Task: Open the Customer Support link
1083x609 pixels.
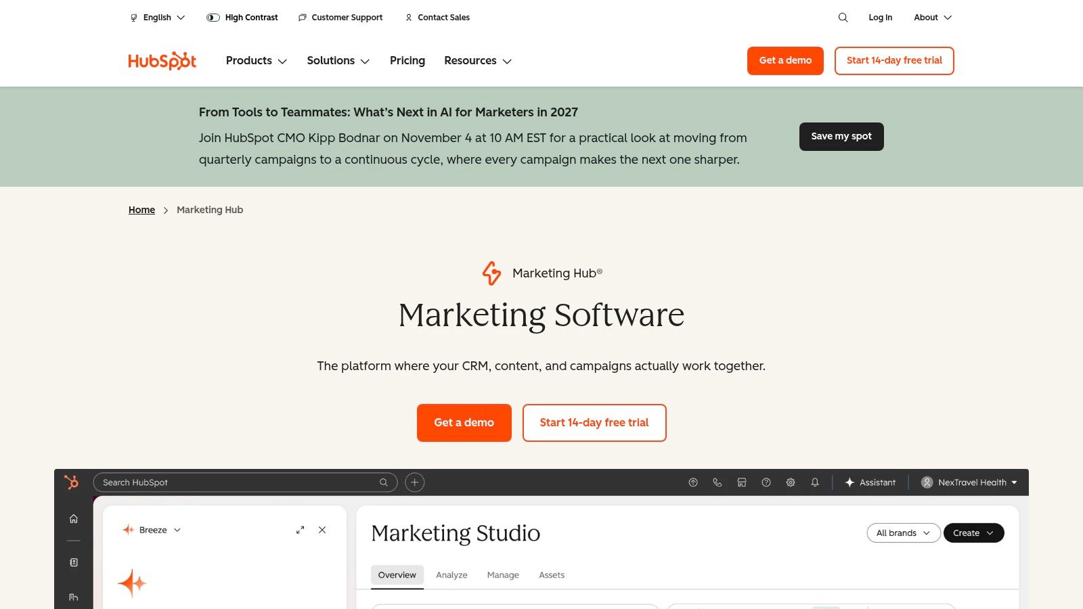Action: (x=340, y=18)
